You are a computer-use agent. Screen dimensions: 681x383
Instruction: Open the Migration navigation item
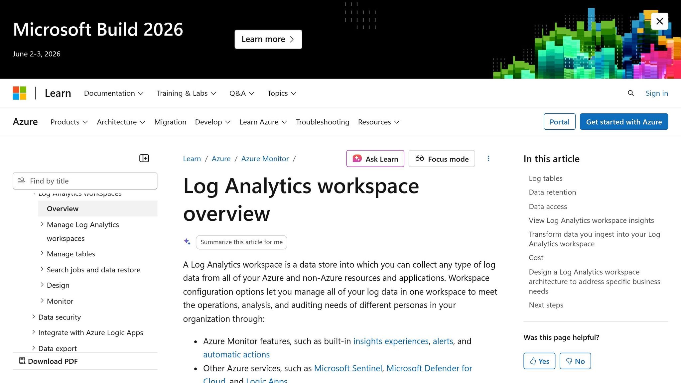[170, 122]
